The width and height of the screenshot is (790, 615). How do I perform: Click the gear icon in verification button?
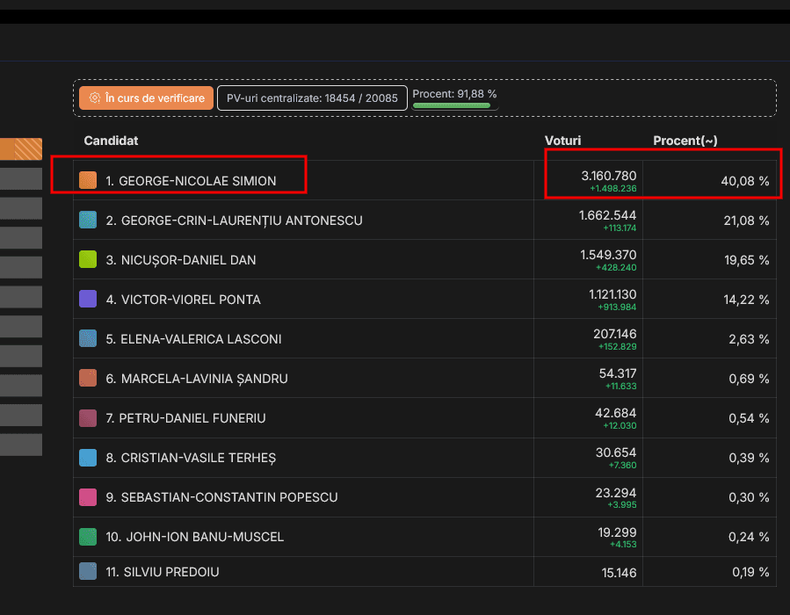(94, 98)
